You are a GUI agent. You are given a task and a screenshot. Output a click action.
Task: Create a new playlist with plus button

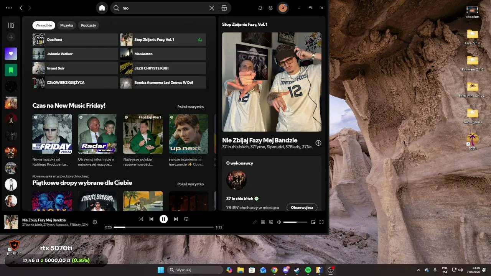[x=11, y=37]
